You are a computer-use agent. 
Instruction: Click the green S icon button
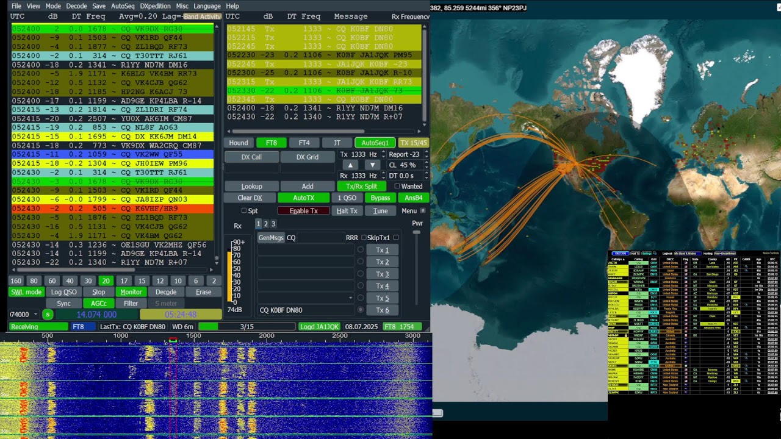(48, 315)
